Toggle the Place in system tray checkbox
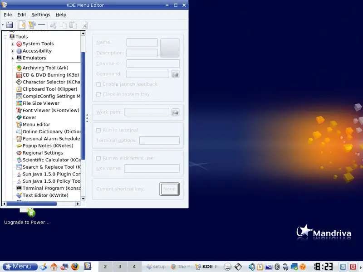The width and height of the screenshot is (363, 272). 98,94
